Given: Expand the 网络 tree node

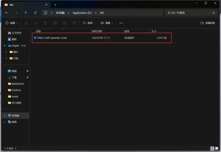Looking at the screenshot, I should coord(5,122).
